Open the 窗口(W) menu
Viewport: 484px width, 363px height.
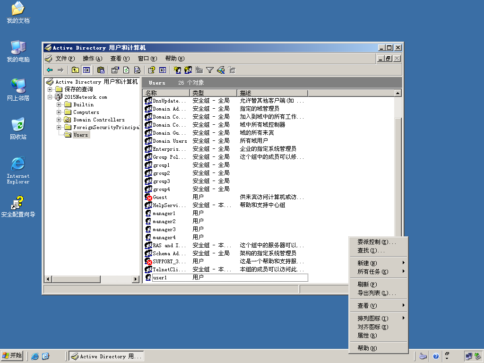[x=147, y=58]
